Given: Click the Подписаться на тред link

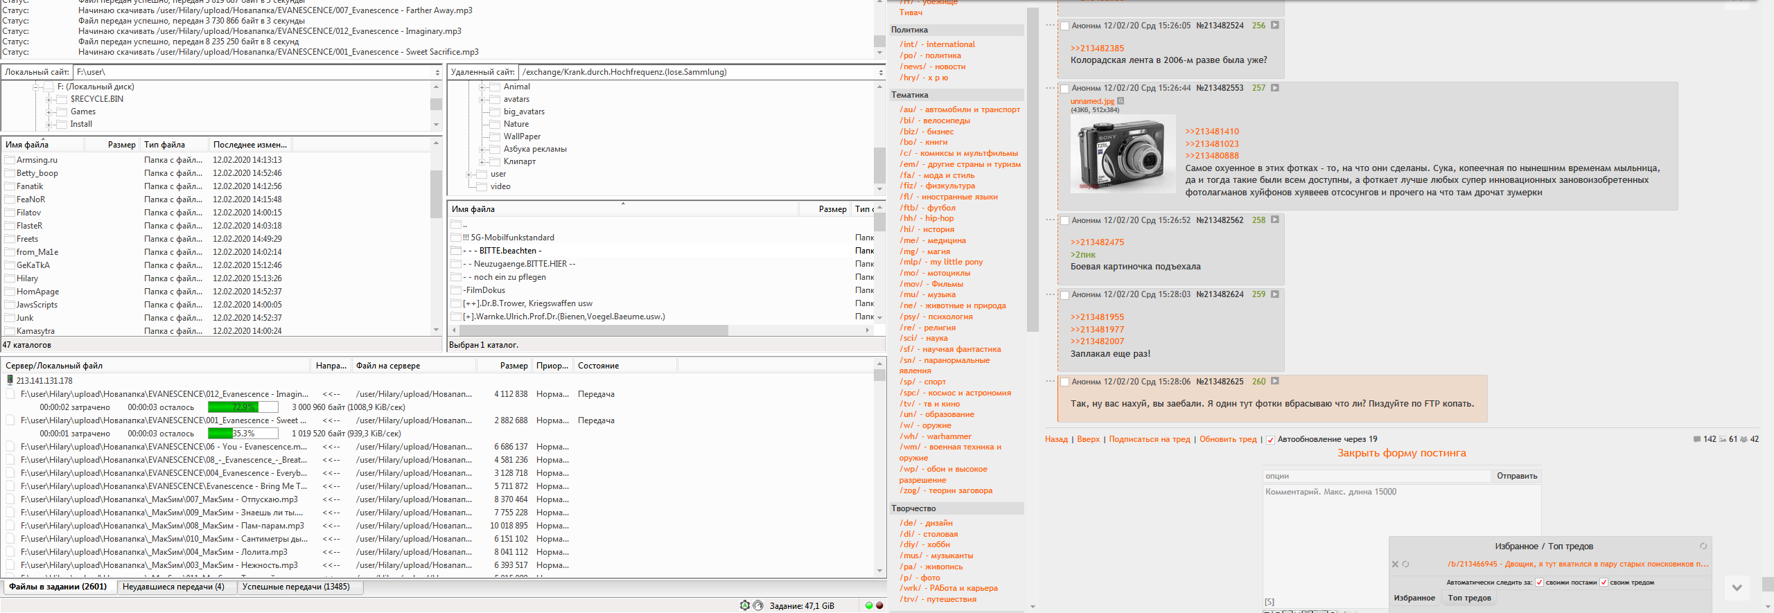Looking at the screenshot, I should pos(1150,439).
